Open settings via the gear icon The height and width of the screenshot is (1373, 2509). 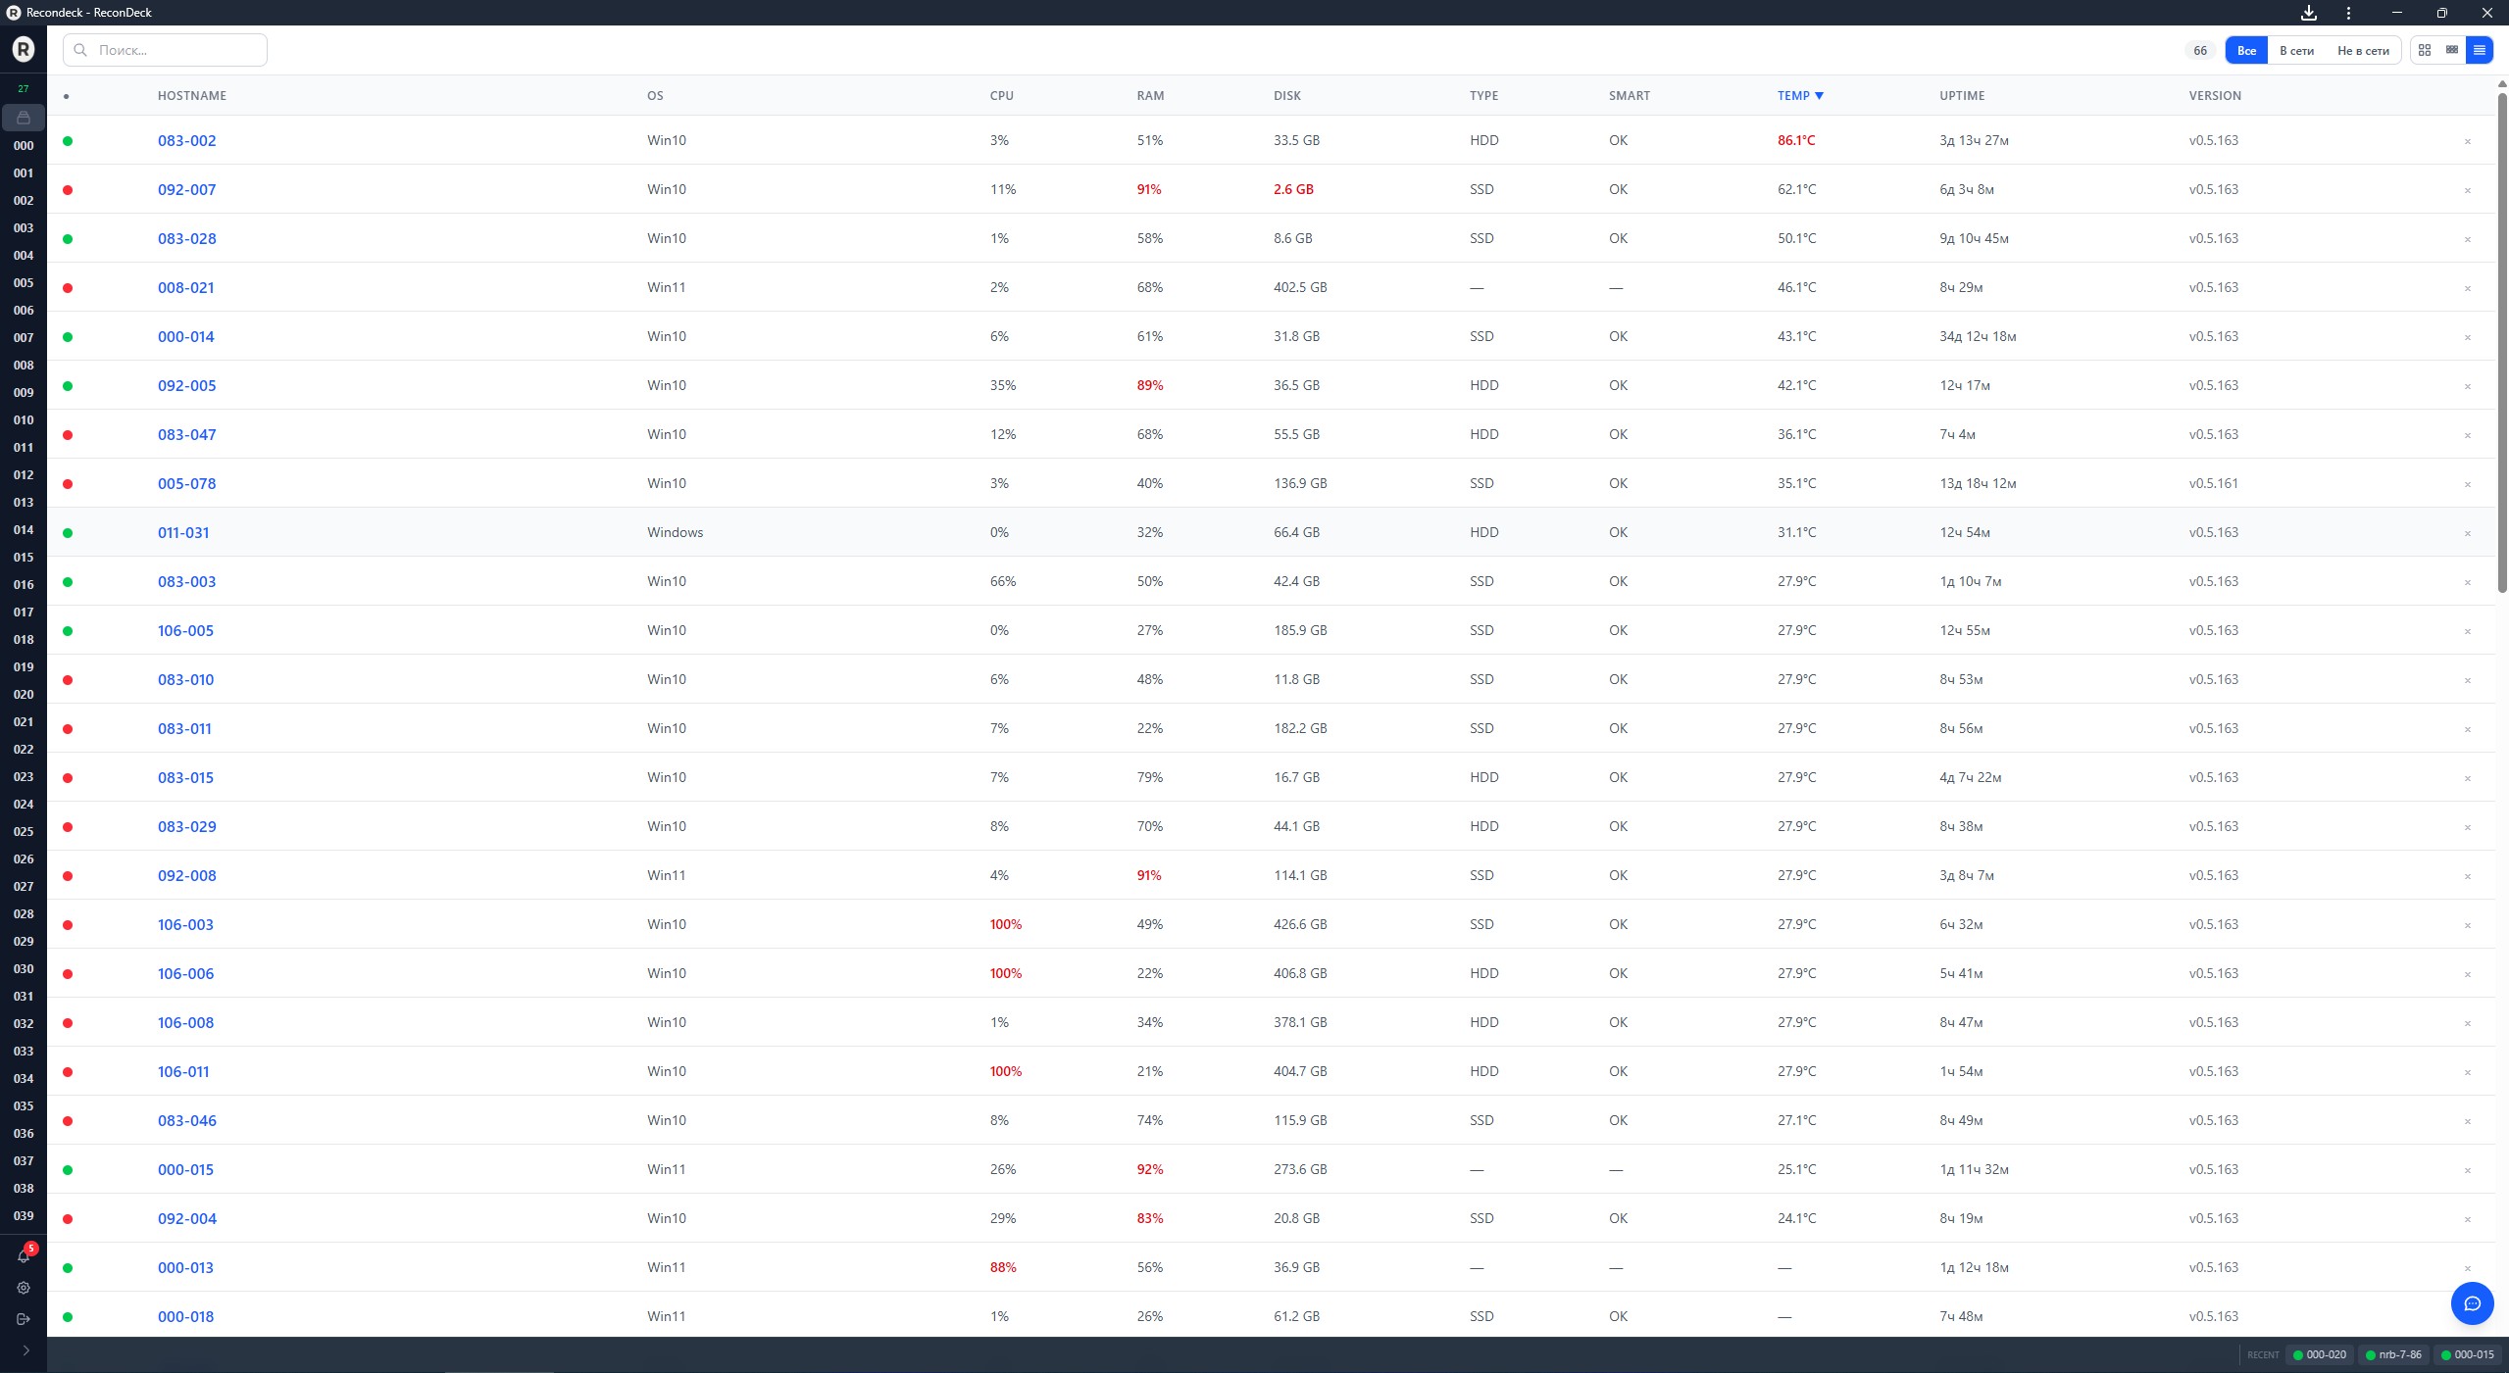tap(23, 1289)
